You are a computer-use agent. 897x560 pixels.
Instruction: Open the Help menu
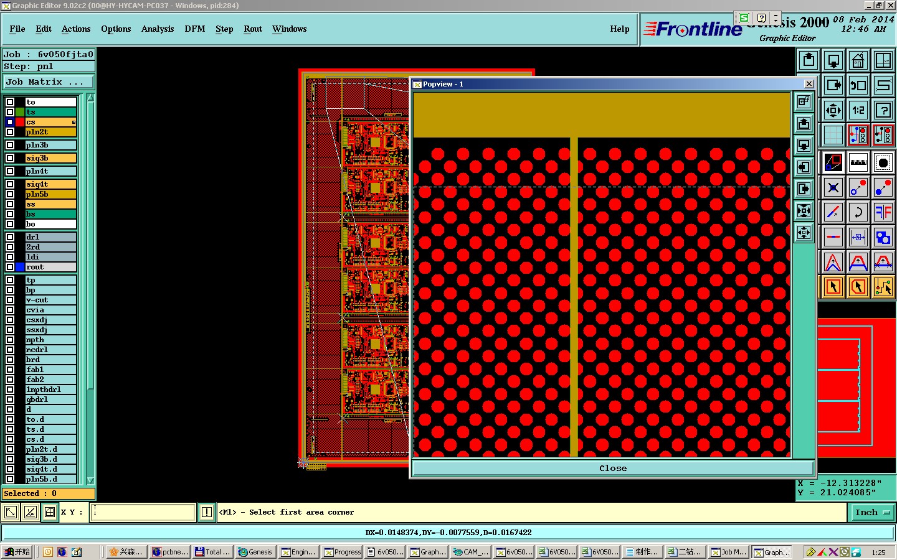(x=620, y=29)
